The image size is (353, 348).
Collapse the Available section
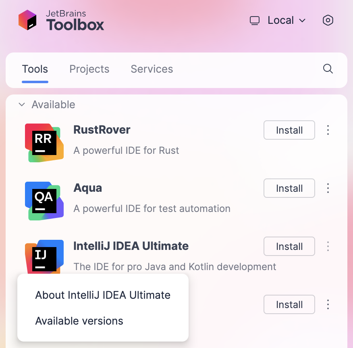22,104
